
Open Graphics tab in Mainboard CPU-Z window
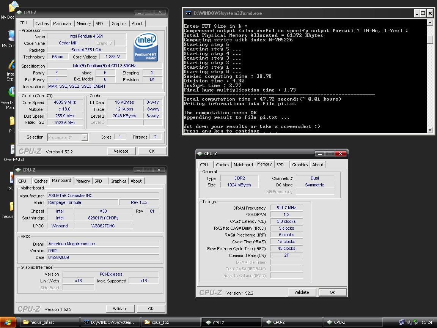coord(118,181)
